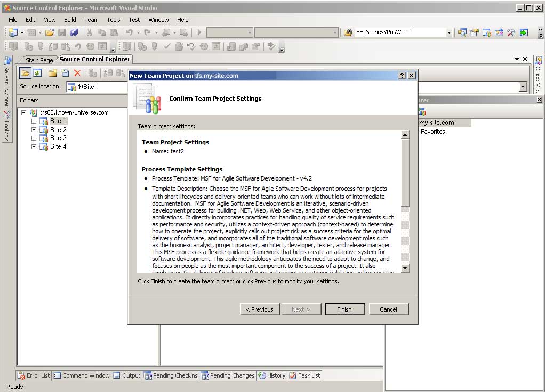
Task: Click the Previous button
Action: tap(260, 309)
